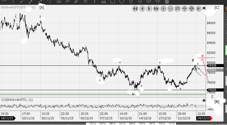Select the linear regression LR tool
This screenshot has height=125, width=227.
point(58,1)
